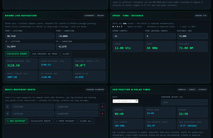Screen dimensions: 213x138
Task: Select great circle value 3007.68
Action: point(12,77)
